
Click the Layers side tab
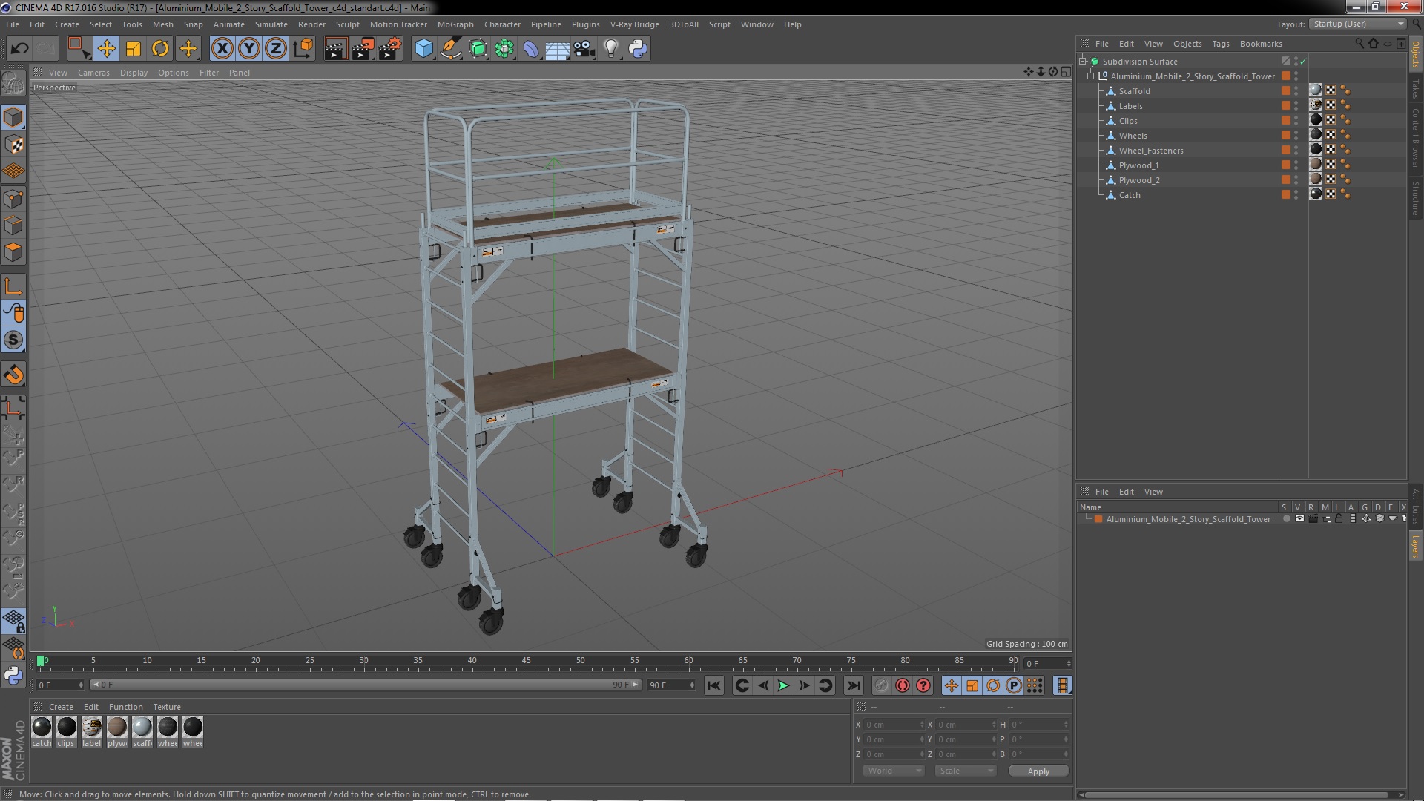tap(1416, 547)
